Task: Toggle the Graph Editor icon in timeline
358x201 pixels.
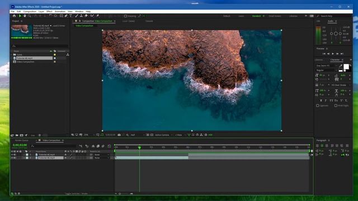Action: (109, 146)
